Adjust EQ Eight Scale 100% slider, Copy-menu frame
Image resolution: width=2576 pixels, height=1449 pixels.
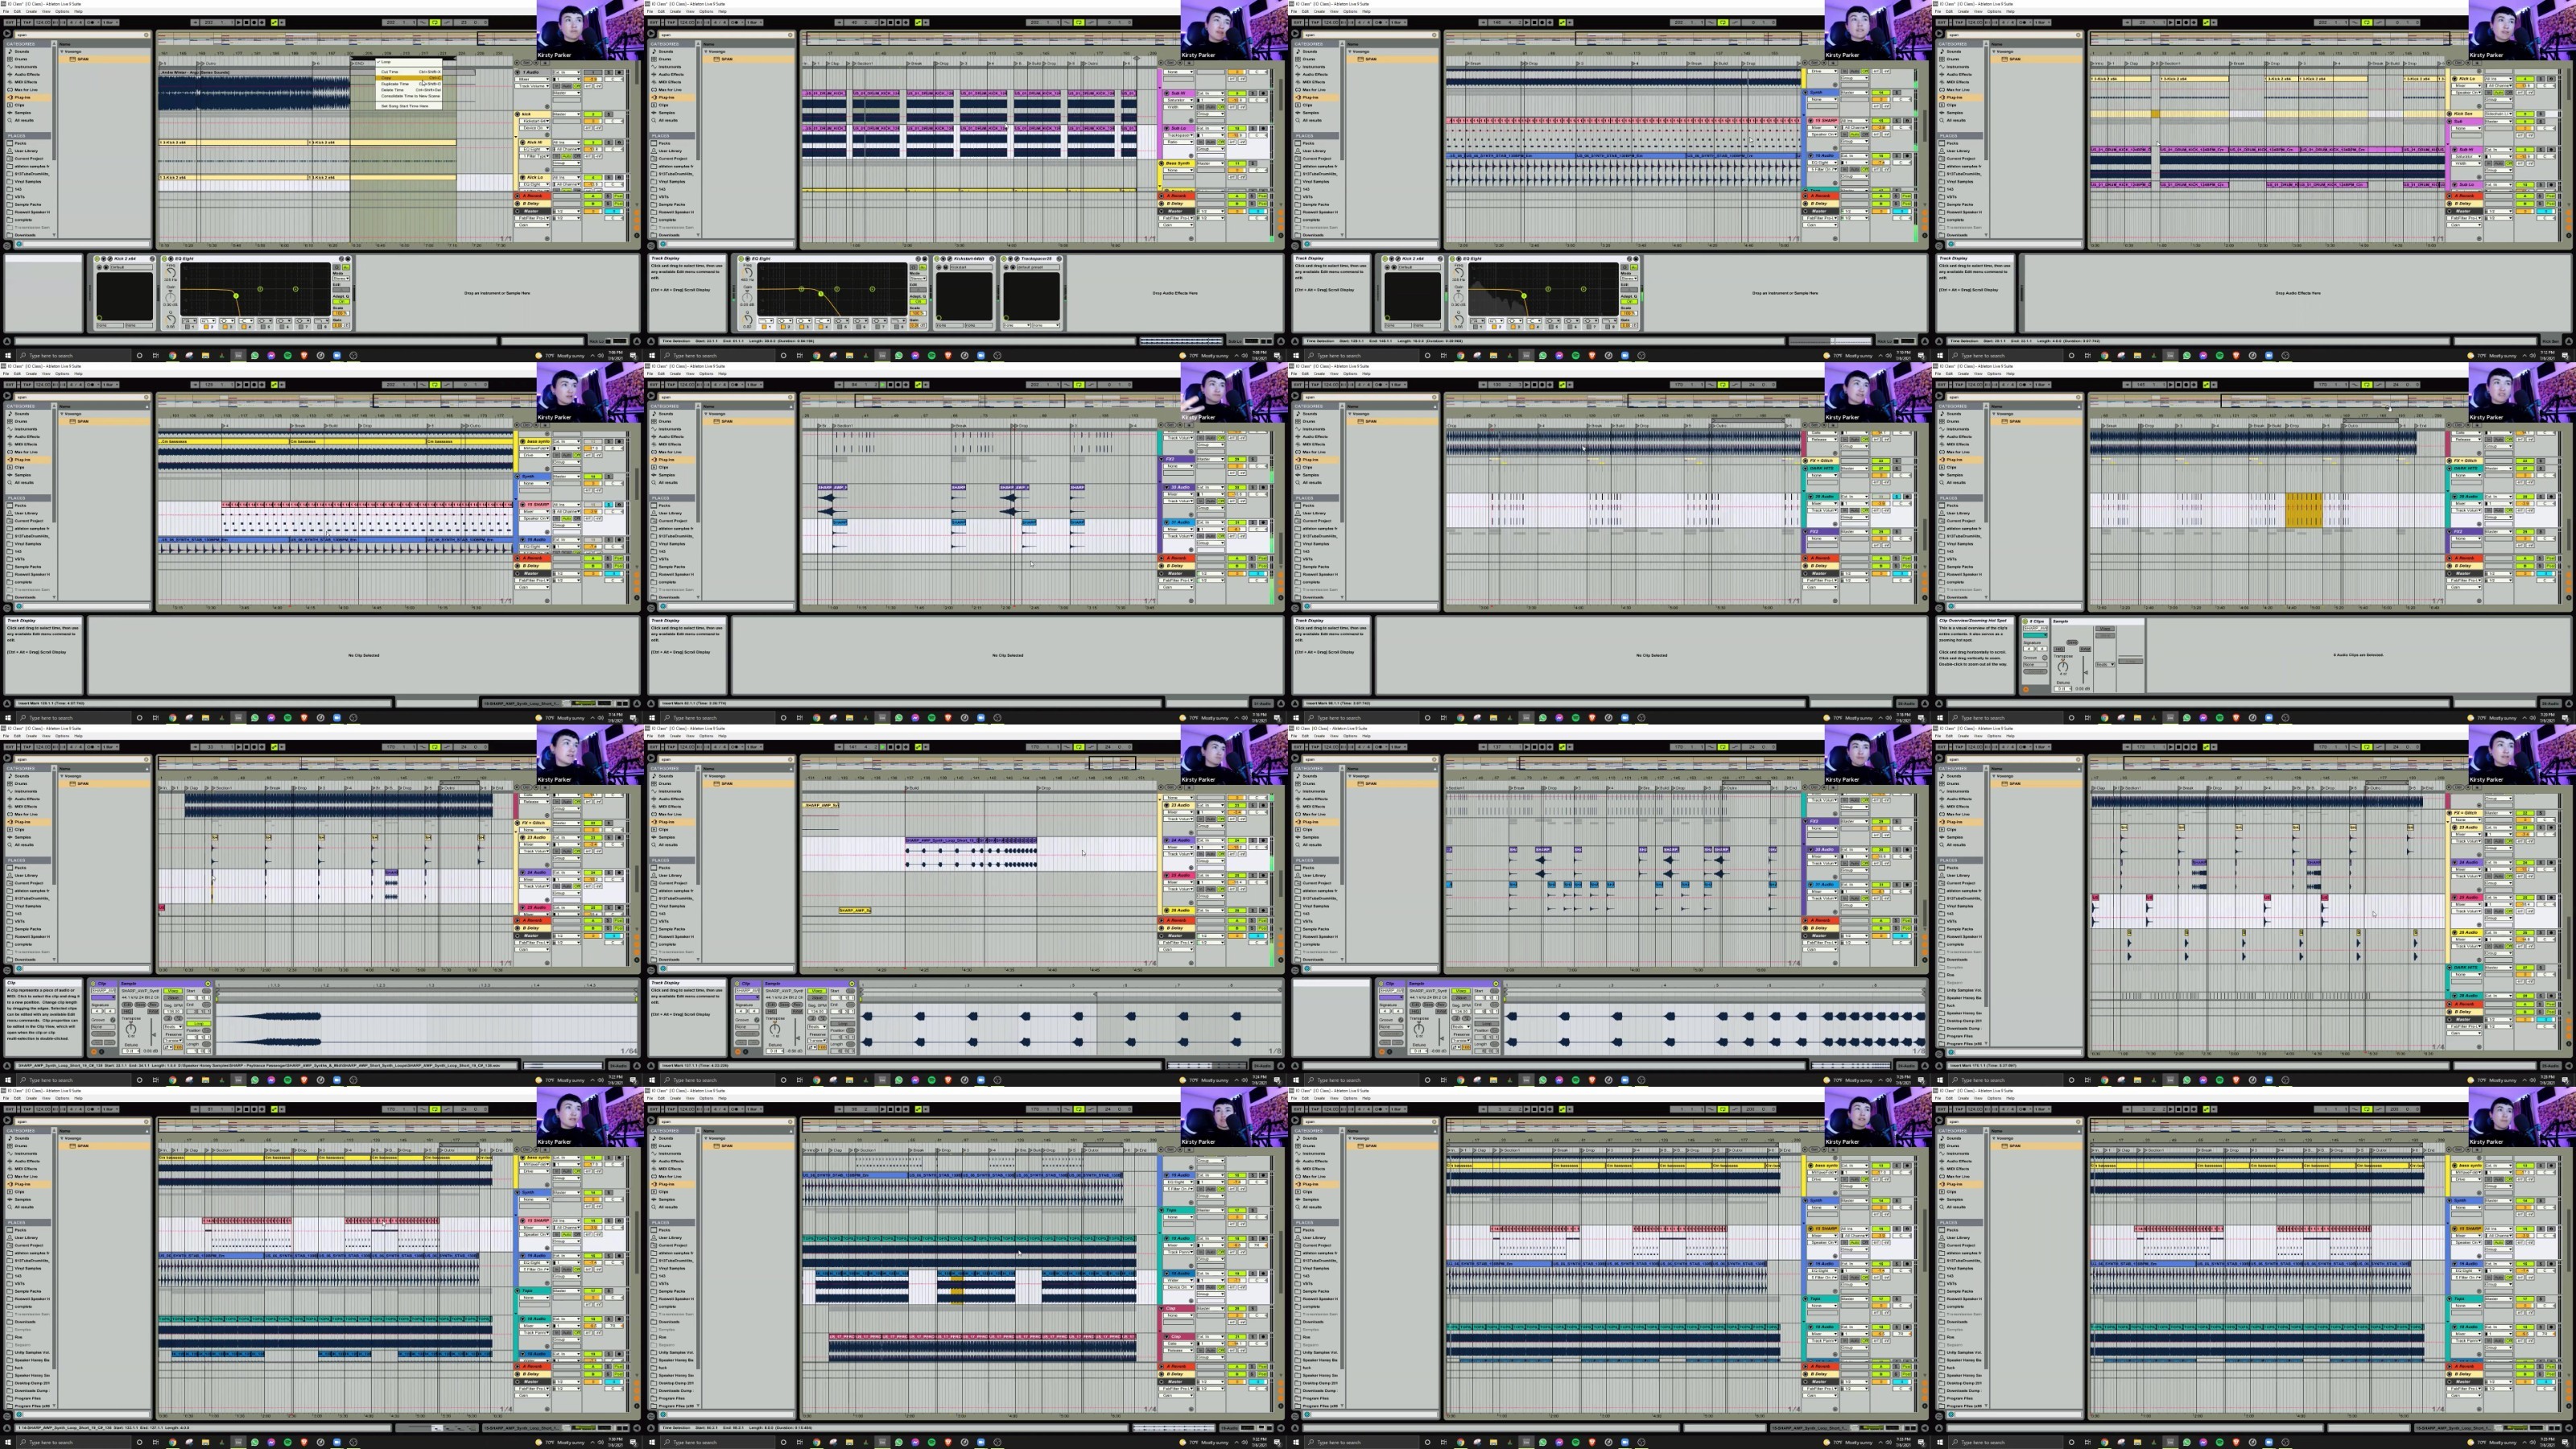pos(341,314)
